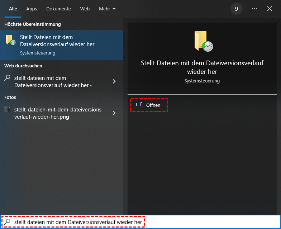281x229 pixels.
Task: Click the preview title Stellt Dateien mit dem Dateiversionsverlauf
Action: click(x=202, y=67)
